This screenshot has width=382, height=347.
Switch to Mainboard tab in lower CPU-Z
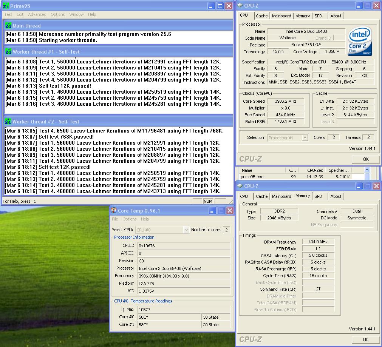tap(281, 196)
